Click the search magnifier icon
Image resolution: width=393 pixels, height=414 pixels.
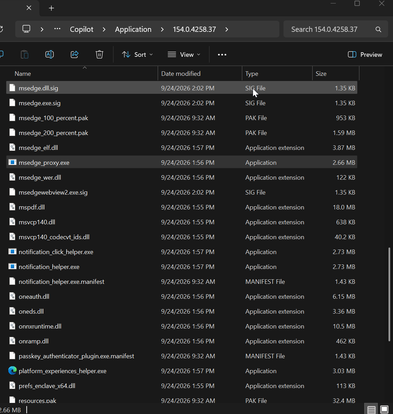click(378, 29)
